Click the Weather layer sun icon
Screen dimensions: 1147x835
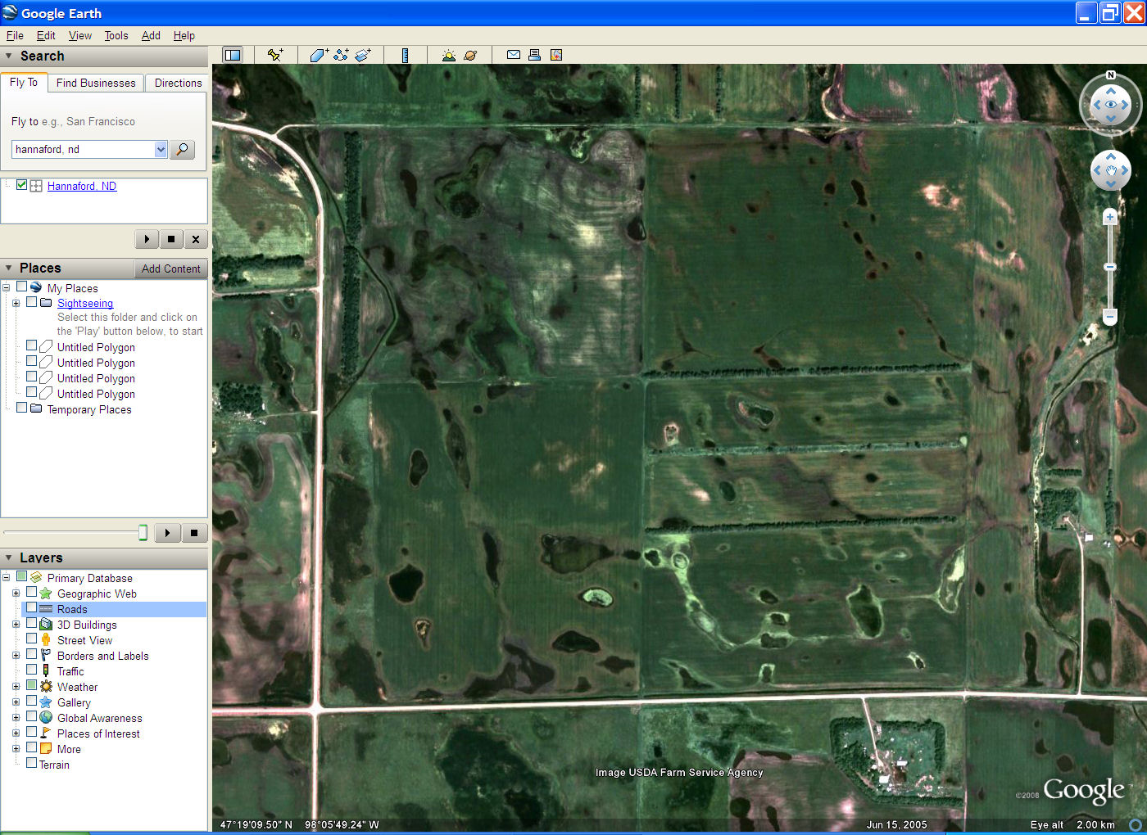point(46,687)
